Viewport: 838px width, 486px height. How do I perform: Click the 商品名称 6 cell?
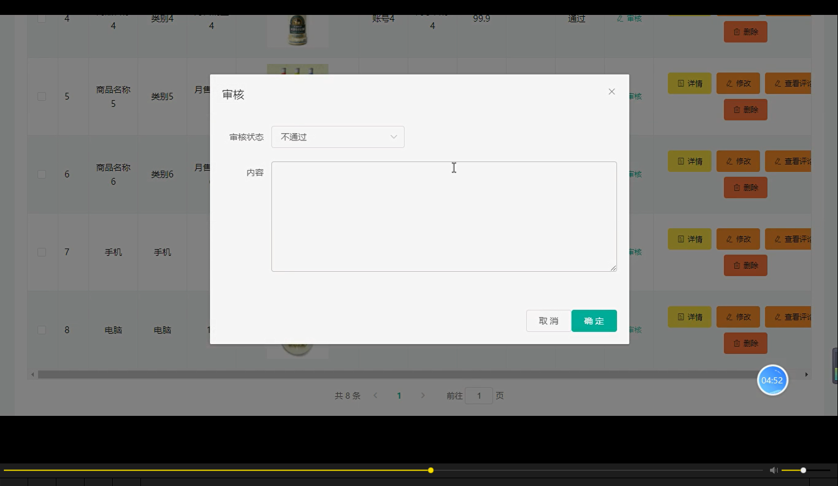113,175
